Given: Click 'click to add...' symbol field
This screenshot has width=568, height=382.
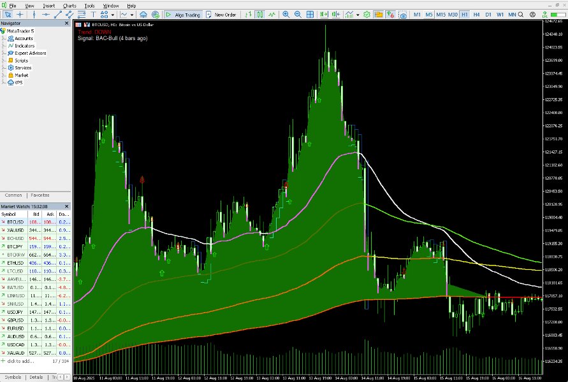Looking at the screenshot, I should 20,361.
